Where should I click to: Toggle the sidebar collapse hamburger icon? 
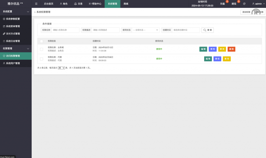point(36,4)
